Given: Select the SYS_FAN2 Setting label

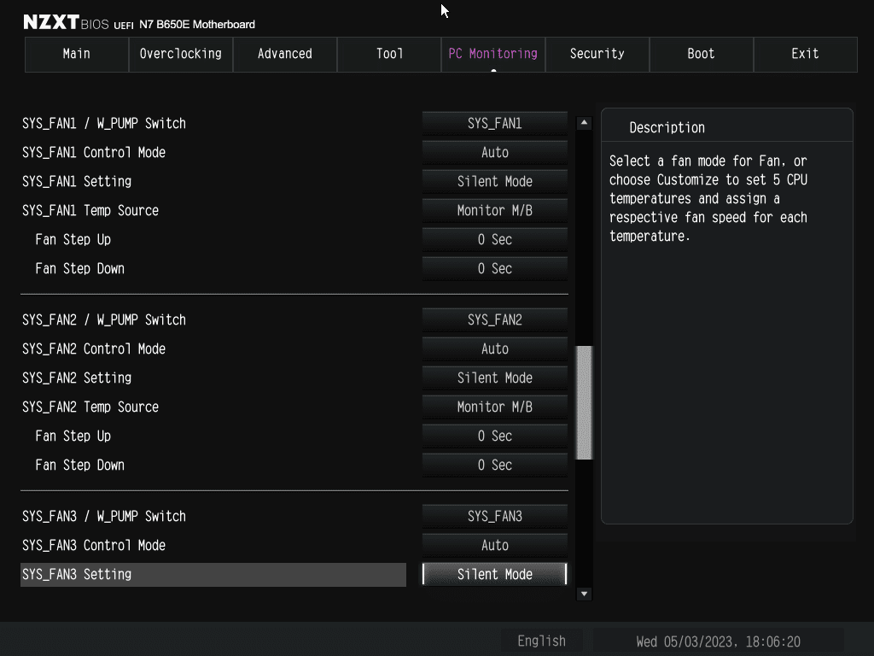Looking at the screenshot, I should click(x=77, y=378).
